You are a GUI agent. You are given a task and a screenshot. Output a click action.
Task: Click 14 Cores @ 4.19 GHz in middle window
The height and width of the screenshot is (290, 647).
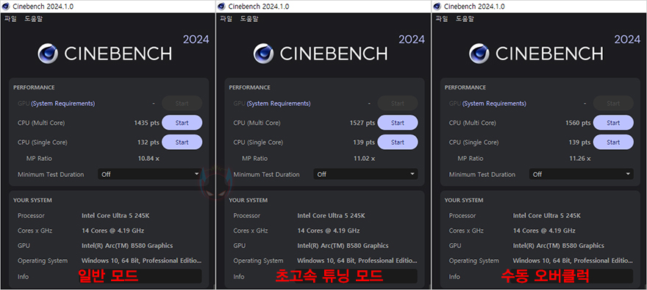329,231
